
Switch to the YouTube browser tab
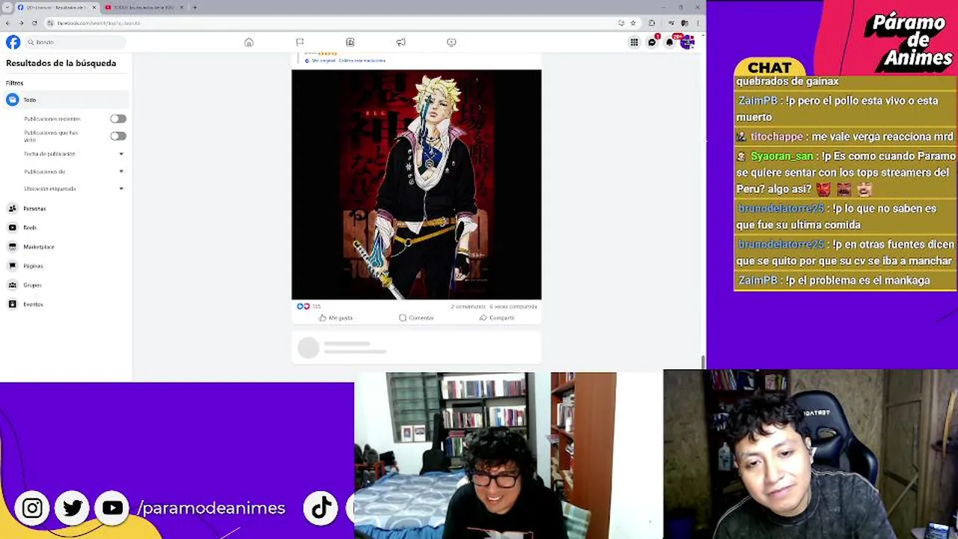point(144,7)
